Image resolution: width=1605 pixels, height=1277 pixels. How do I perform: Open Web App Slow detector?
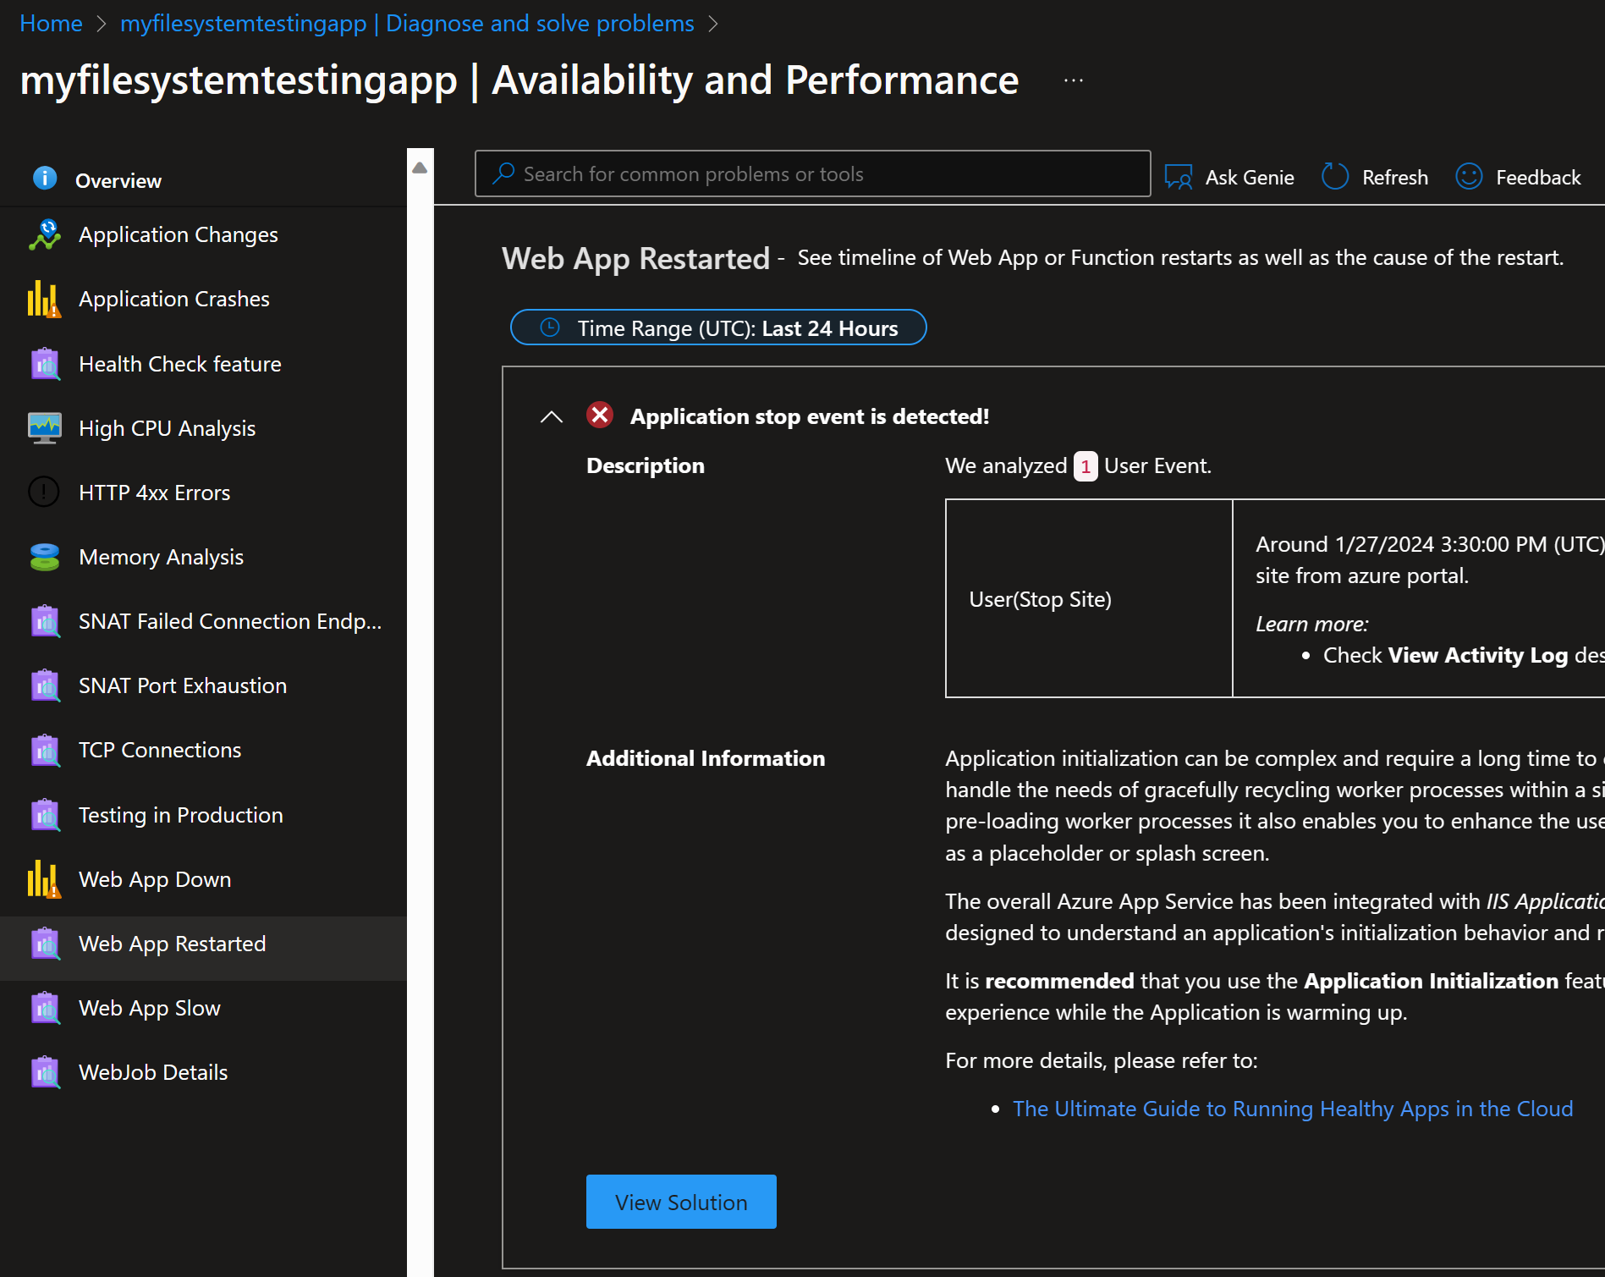tap(203, 1009)
